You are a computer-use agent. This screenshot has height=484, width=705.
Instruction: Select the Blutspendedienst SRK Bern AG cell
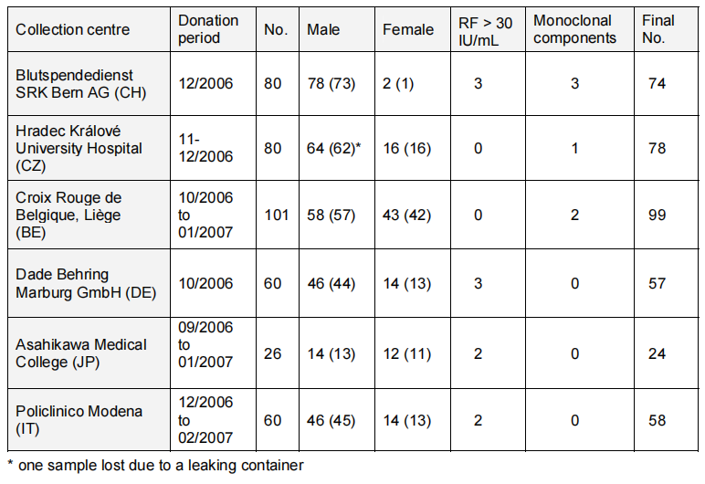[80, 83]
